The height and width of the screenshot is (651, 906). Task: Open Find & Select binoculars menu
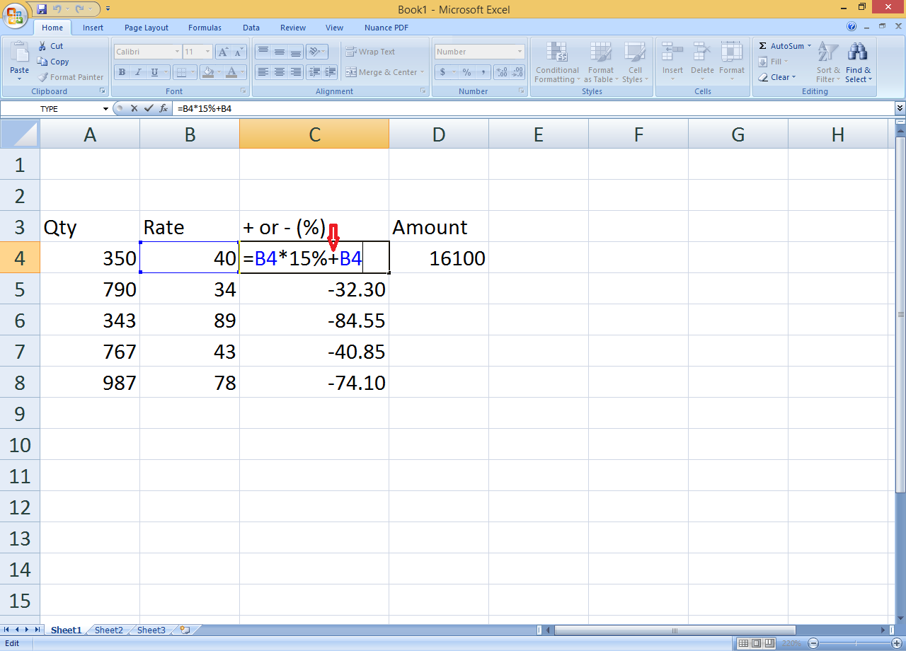click(858, 62)
